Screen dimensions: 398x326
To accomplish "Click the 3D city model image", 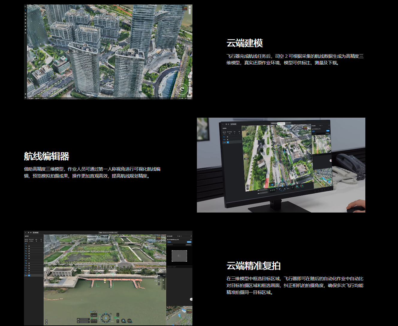I will tap(108, 51).
